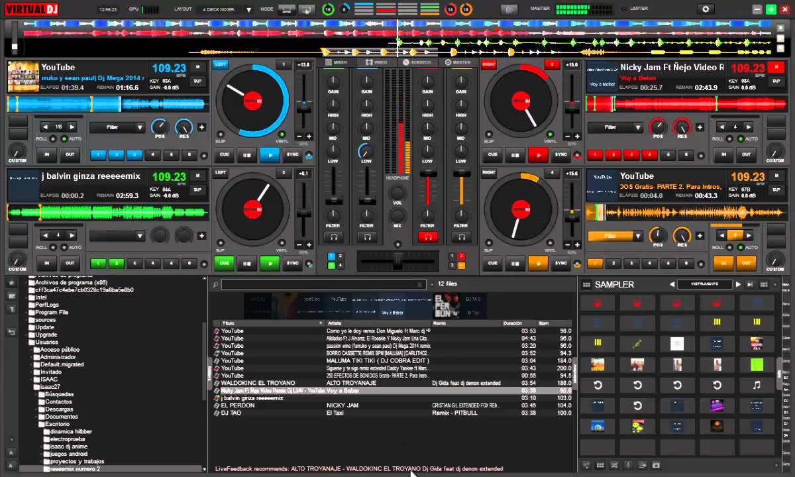Click CUE button on blue deck 1
Screen dimensions: 795x477
click(x=224, y=154)
